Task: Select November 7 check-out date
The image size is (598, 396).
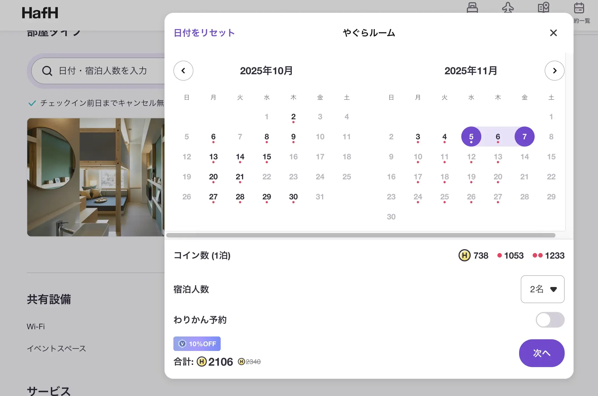Action: click(x=524, y=137)
